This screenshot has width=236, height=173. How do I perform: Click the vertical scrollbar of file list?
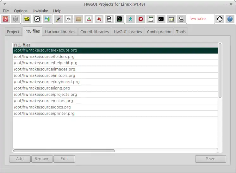(220, 71)
